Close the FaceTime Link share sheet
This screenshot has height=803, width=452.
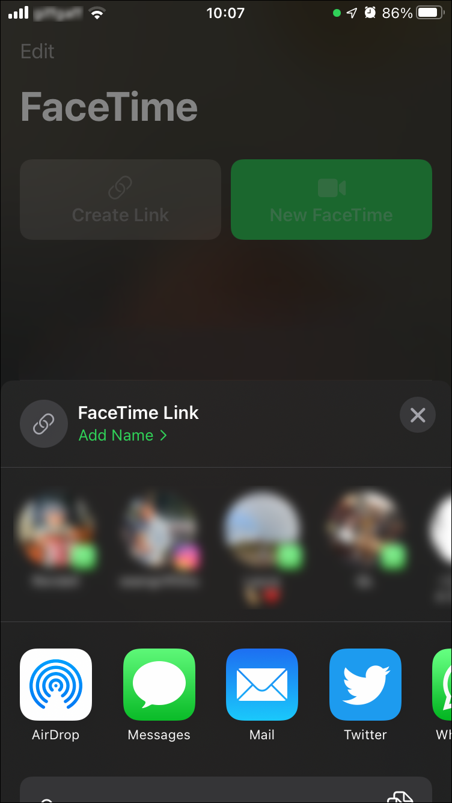click(x=418, y=415)
